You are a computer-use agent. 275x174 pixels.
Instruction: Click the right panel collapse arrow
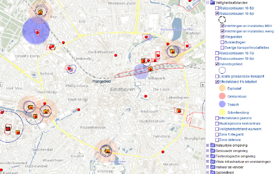point(203,85)
